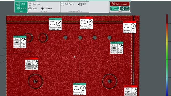Click green header of the 0.006 radius label
Screen dimensions: 171x96
pyautogui.click(x=117, y=43)
